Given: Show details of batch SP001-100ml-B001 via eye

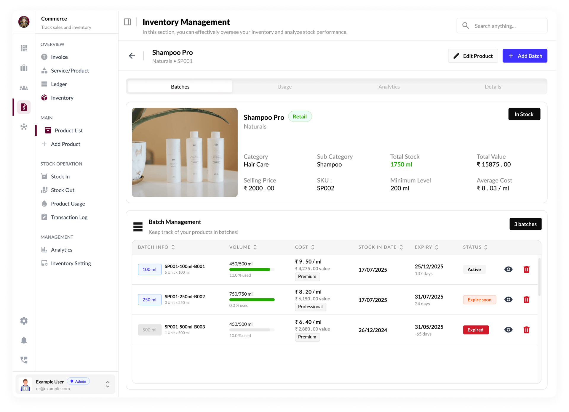Looking at the screenshot, I should (x=509, y=269).
